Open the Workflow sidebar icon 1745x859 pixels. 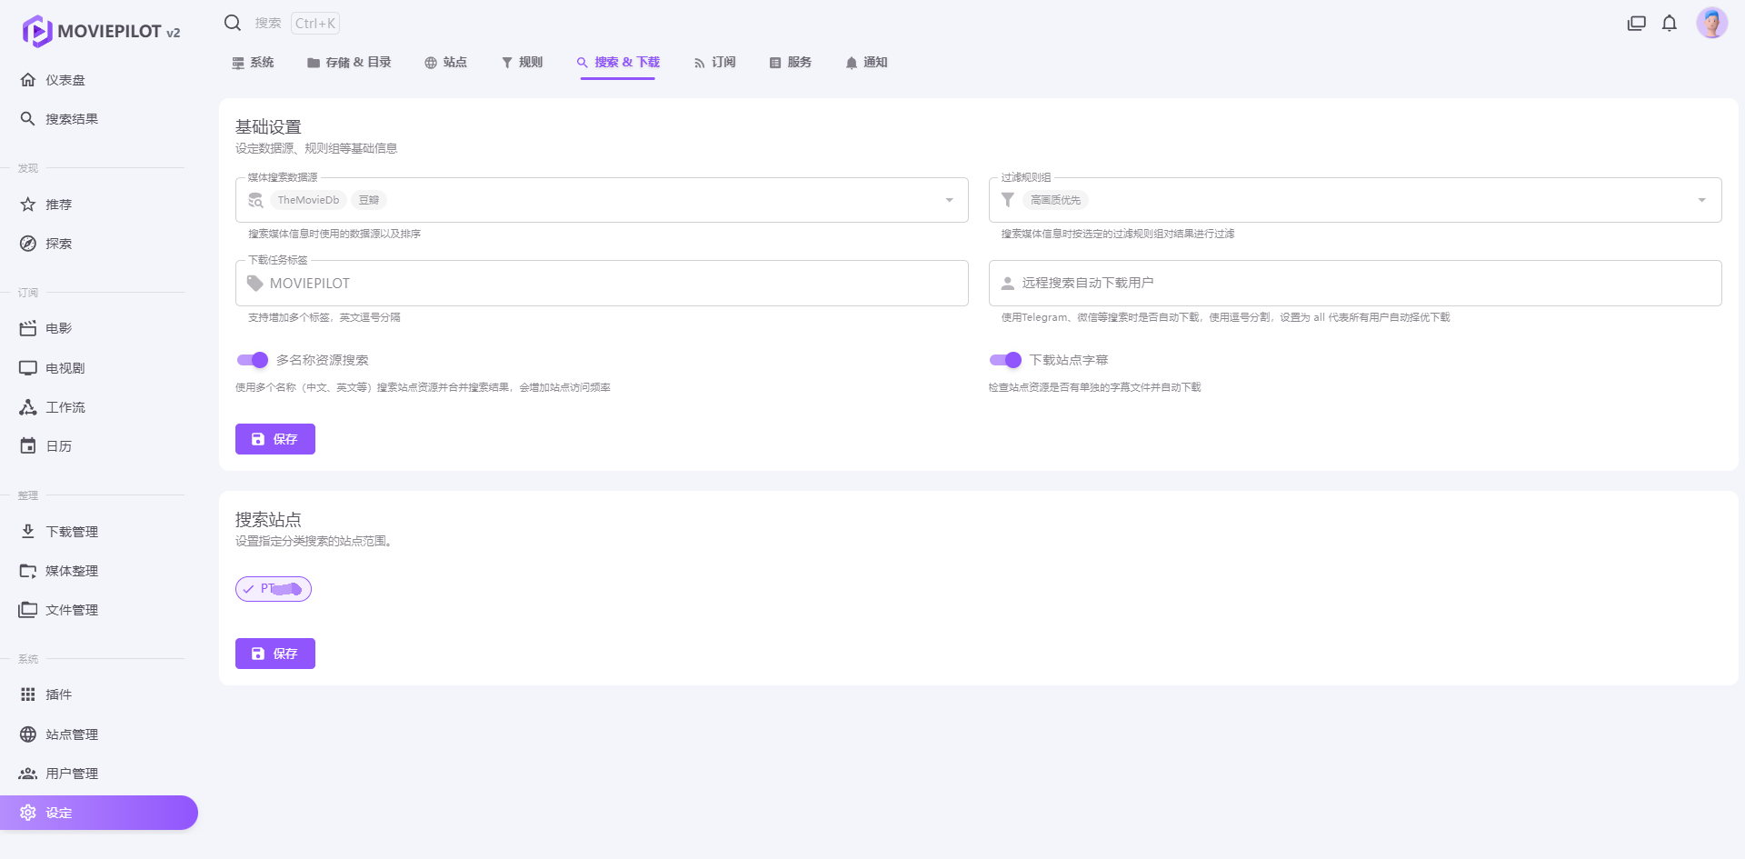28,407
